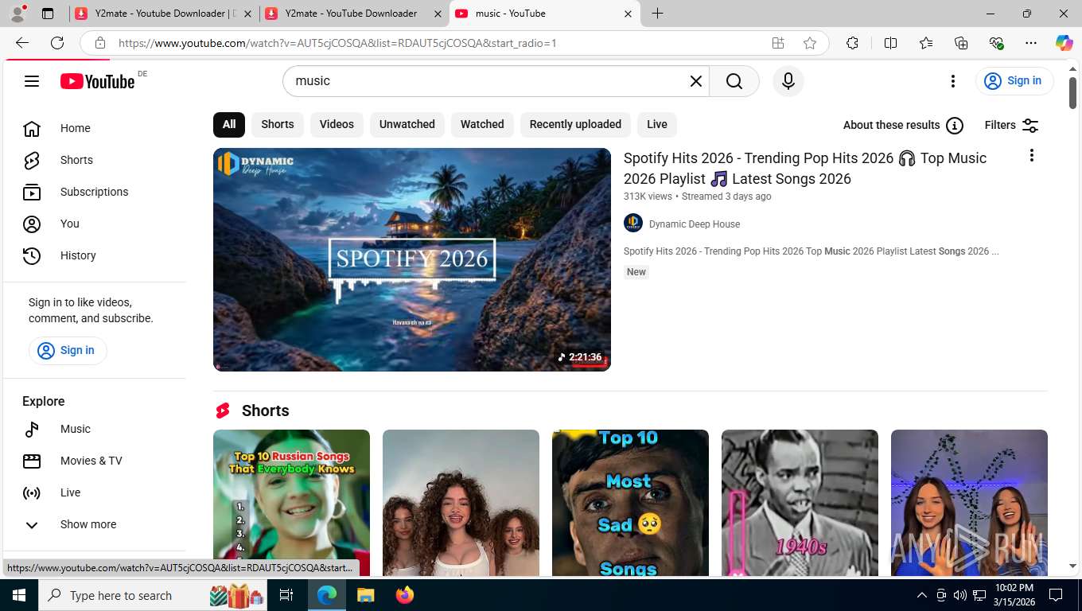
Task: Toggle Edge split screen
Action: point(891,43)
